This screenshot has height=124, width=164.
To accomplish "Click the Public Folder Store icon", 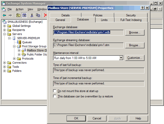I will tap(24, 54).
